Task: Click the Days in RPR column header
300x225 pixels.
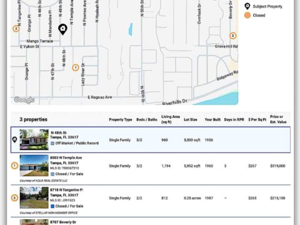Action: 234,119
